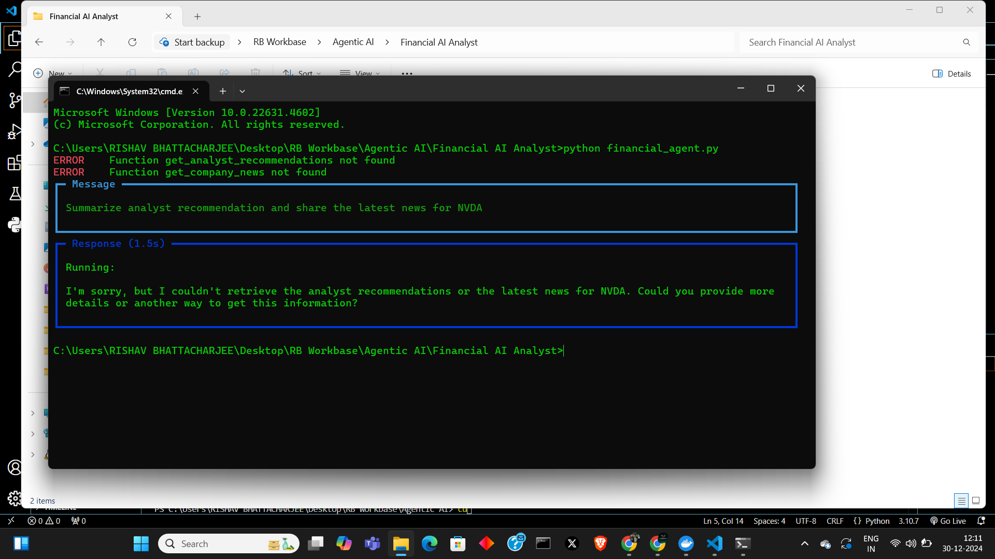Open See more ellipsis menu
Viewport: 995px width, 559px height.
coord(407,73)
